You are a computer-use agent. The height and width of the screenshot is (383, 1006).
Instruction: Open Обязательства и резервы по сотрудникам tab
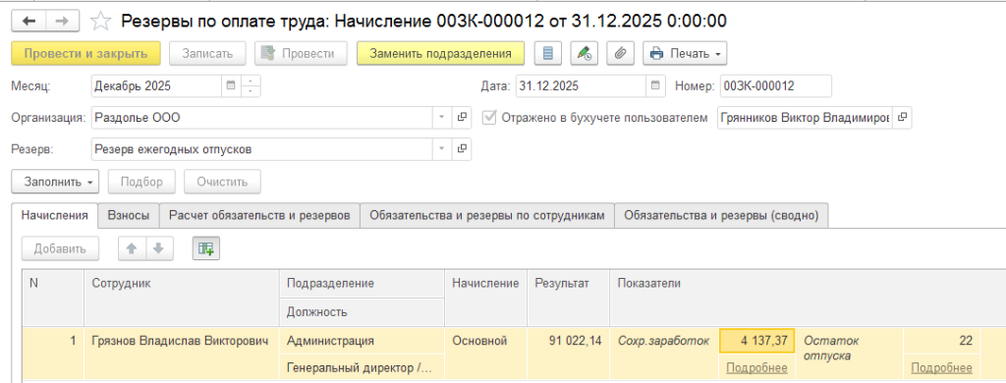[487, 216]
